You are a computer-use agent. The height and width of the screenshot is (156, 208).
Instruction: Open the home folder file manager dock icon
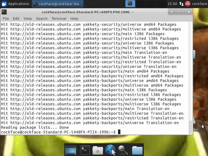click(98, 150)
